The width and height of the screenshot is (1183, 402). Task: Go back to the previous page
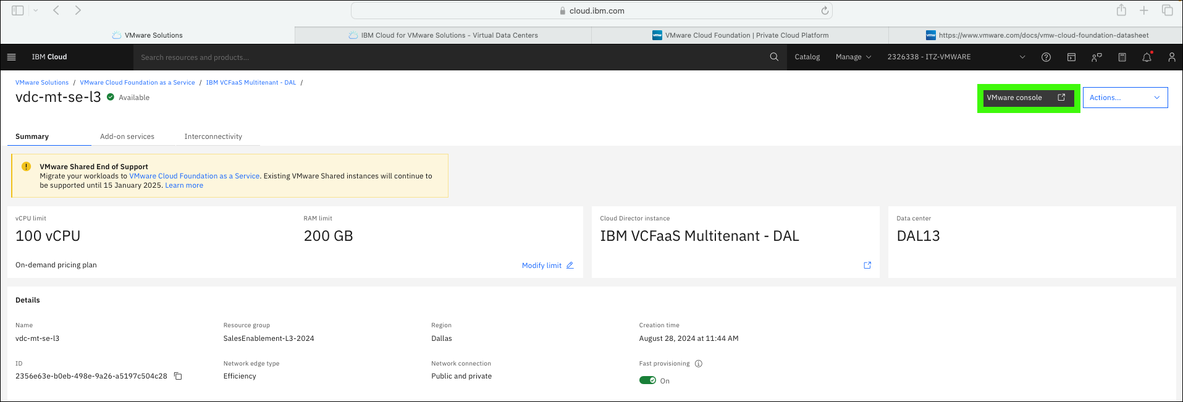[56, 10]
